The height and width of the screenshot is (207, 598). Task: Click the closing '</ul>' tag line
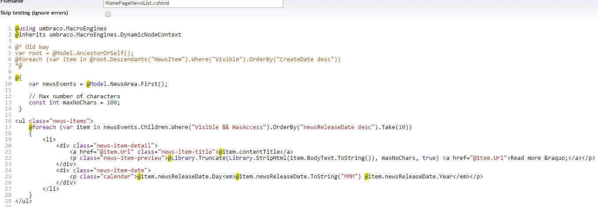click(x=23, y=201)
